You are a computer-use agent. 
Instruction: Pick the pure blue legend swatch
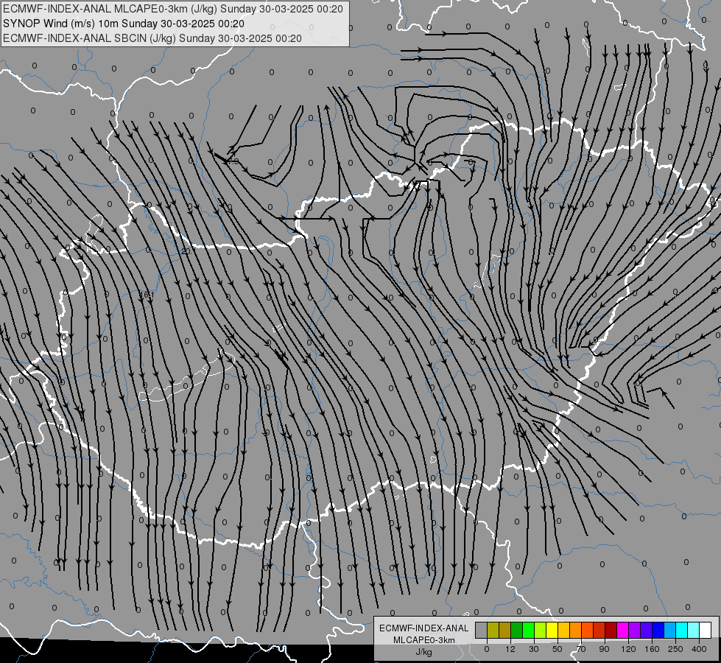pos(658,631)
